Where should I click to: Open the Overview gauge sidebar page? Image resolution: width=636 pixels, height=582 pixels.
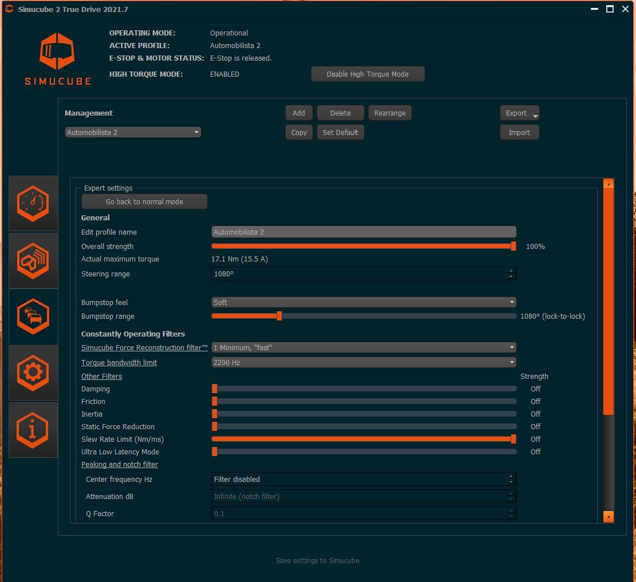pyautogui.click(x=33, y=204)
